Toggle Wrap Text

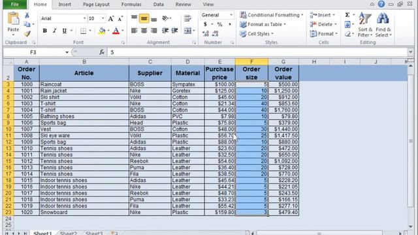click(187, 18)
